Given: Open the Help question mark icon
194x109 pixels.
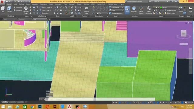Looking at the screenshot, I should coord(176,2).
